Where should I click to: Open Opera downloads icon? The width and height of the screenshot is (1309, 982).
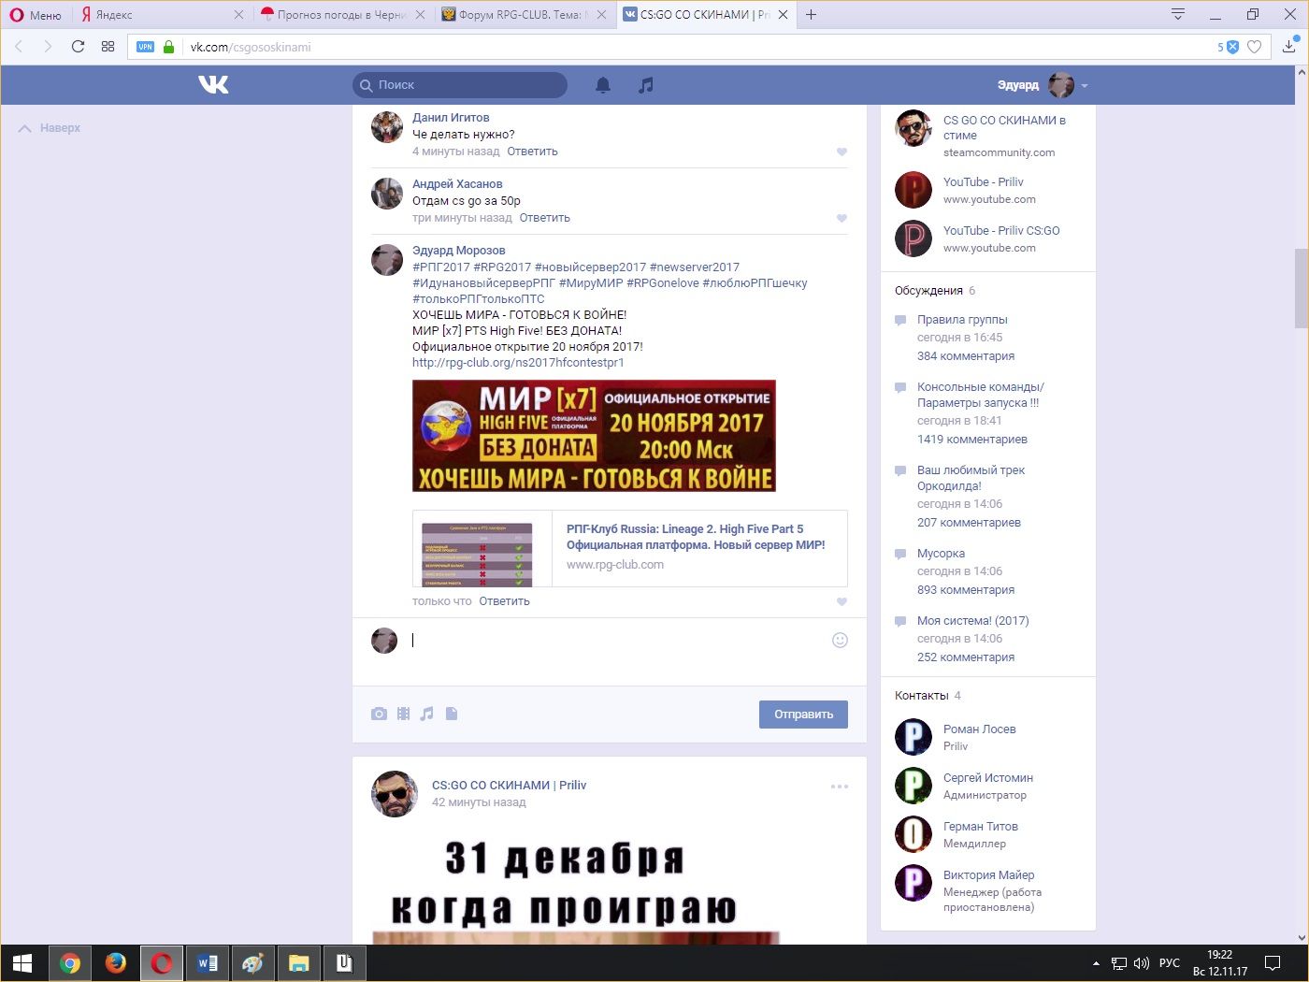[x=1289, y=46]
